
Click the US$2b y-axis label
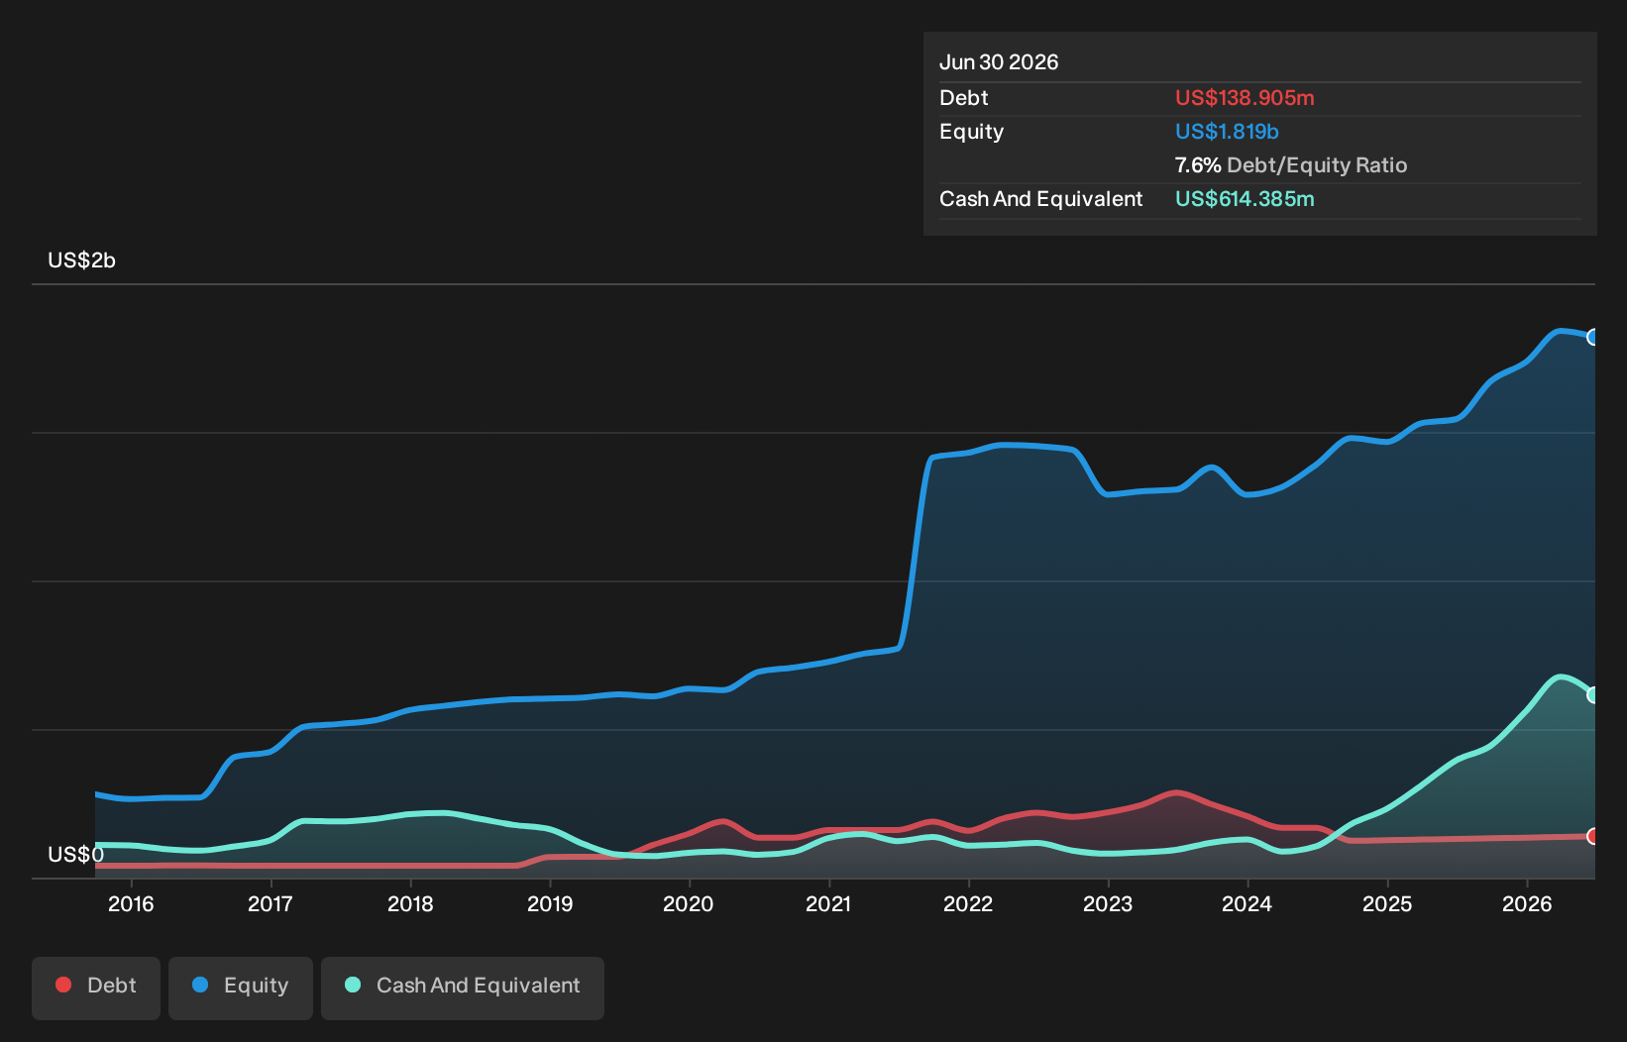[x=82, y=260]
